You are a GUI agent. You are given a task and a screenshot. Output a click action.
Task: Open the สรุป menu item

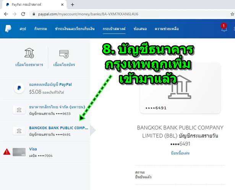coord(23,29)
